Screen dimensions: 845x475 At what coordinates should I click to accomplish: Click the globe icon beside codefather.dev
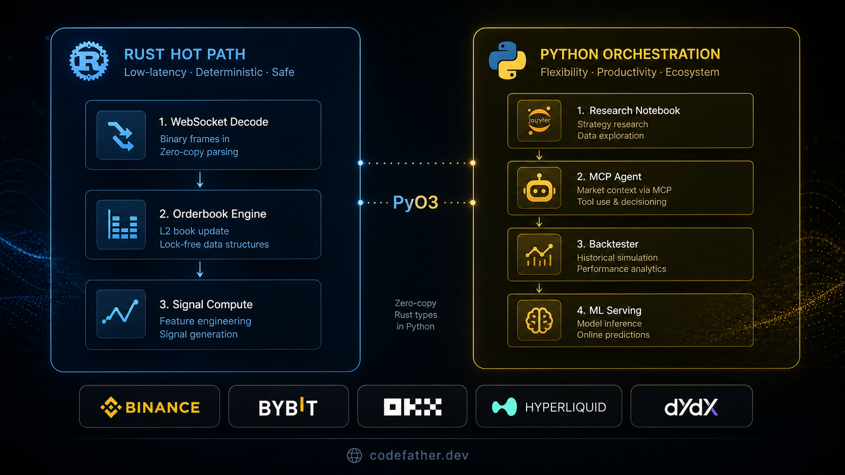click(354, 455)
